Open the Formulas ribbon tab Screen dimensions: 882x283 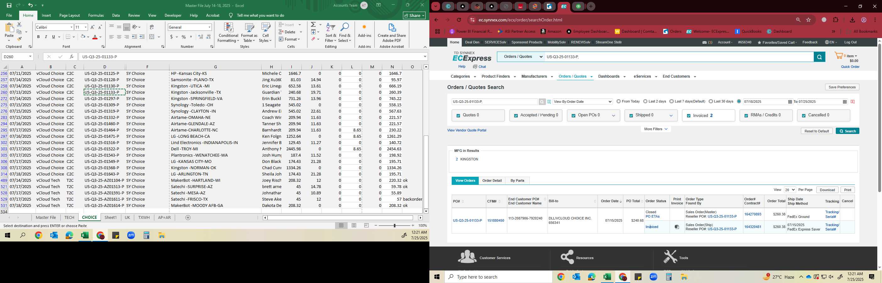click(96, 15)
